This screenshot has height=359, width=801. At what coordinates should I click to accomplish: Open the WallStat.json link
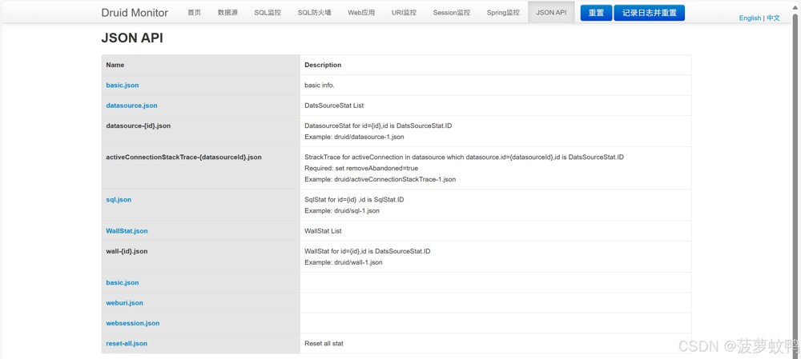tap(127, 231)
